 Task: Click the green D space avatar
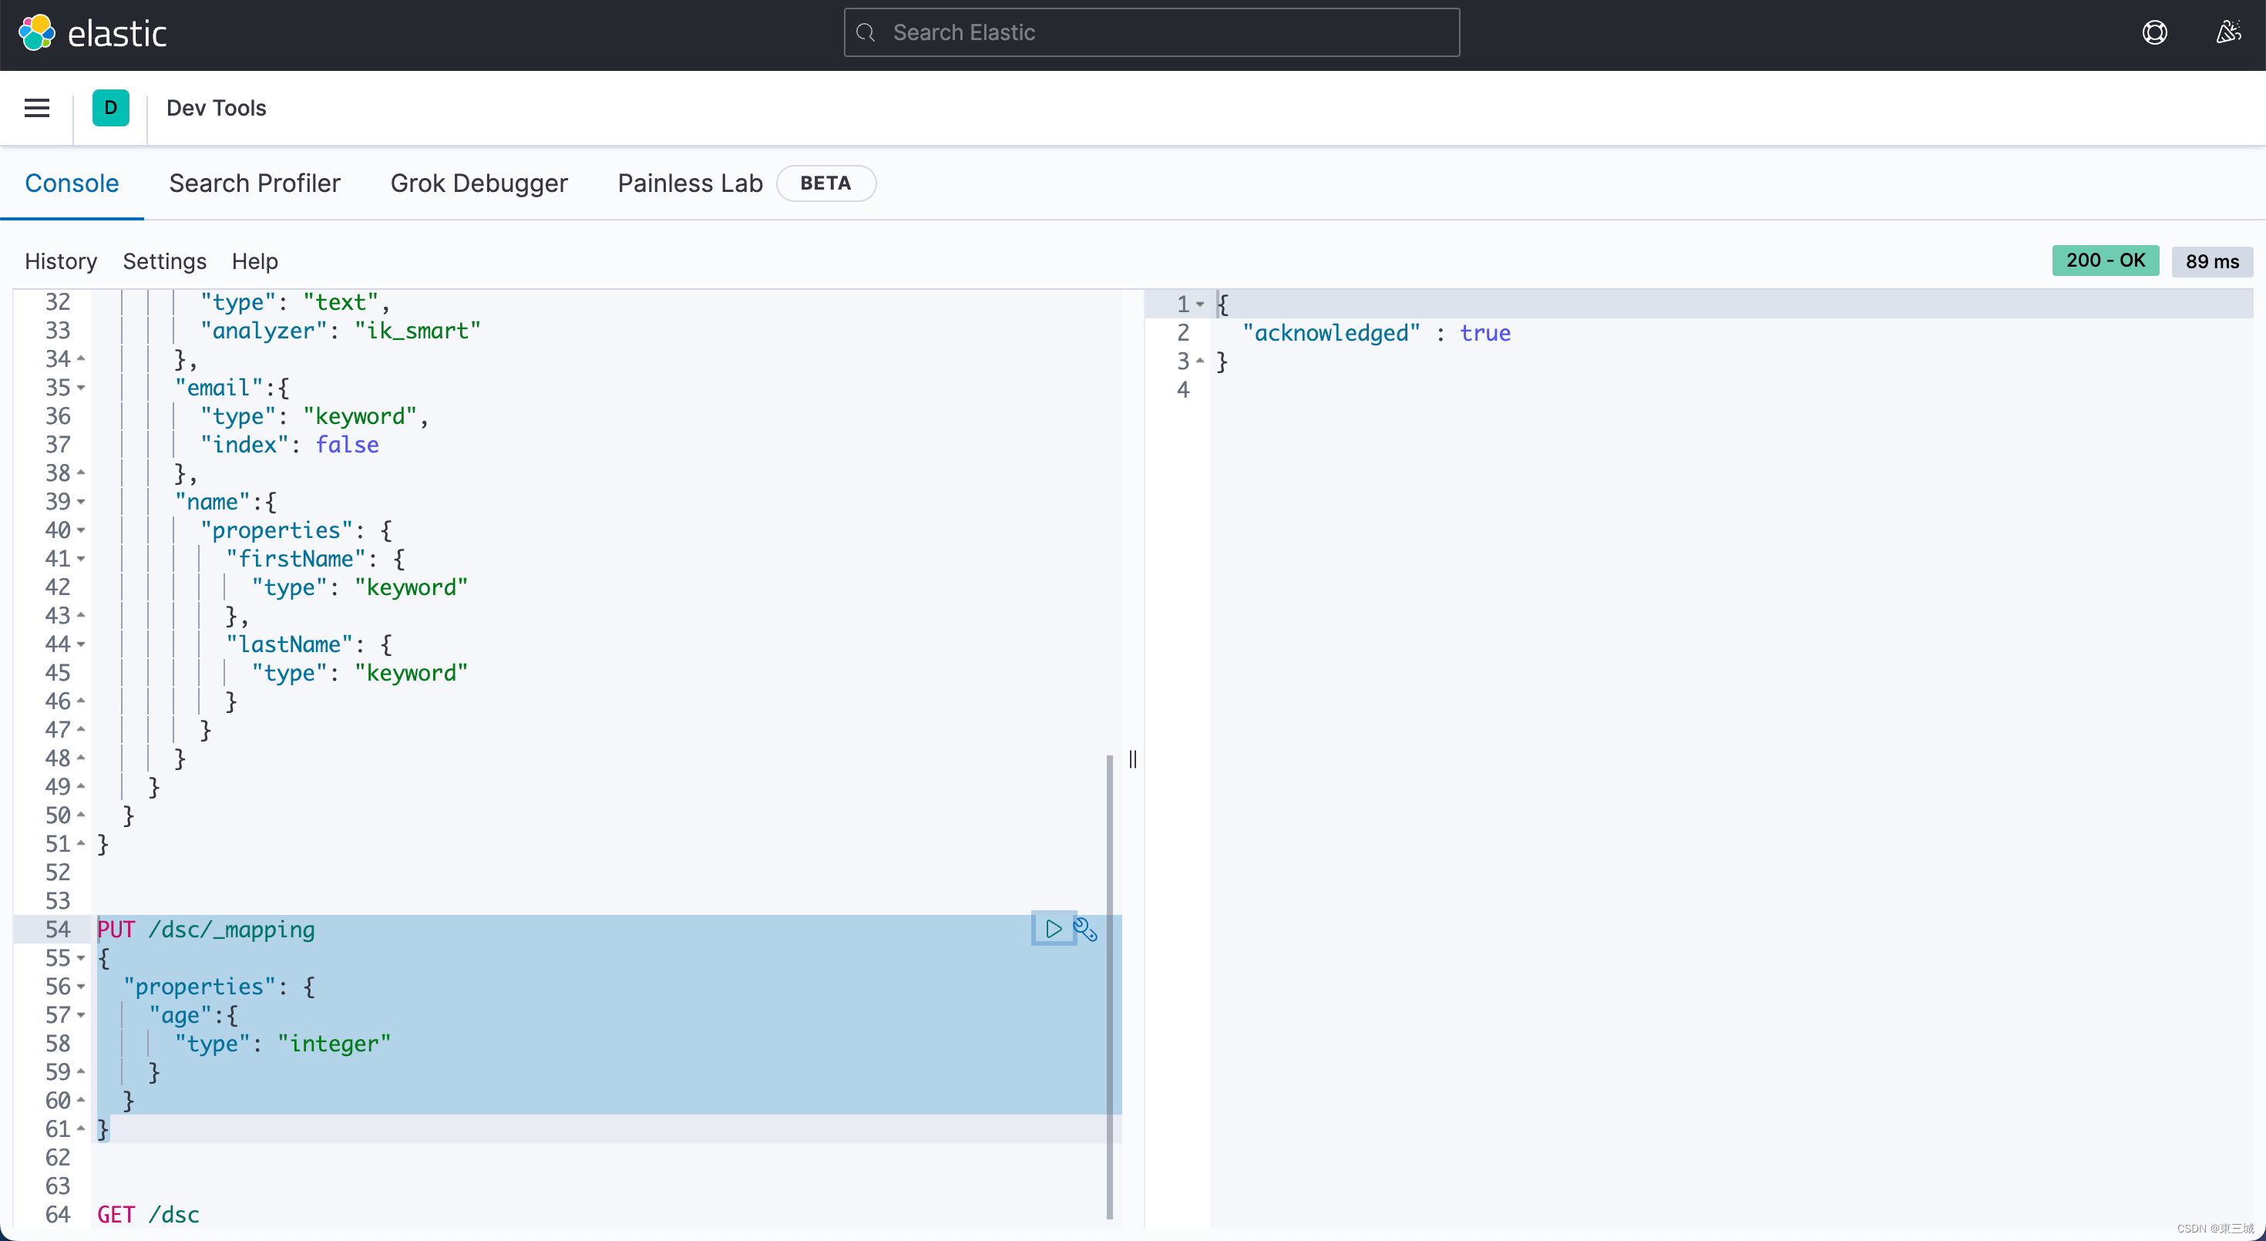click(x=111, y=108)
